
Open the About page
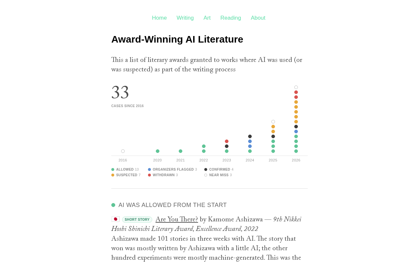coord(258,18)
